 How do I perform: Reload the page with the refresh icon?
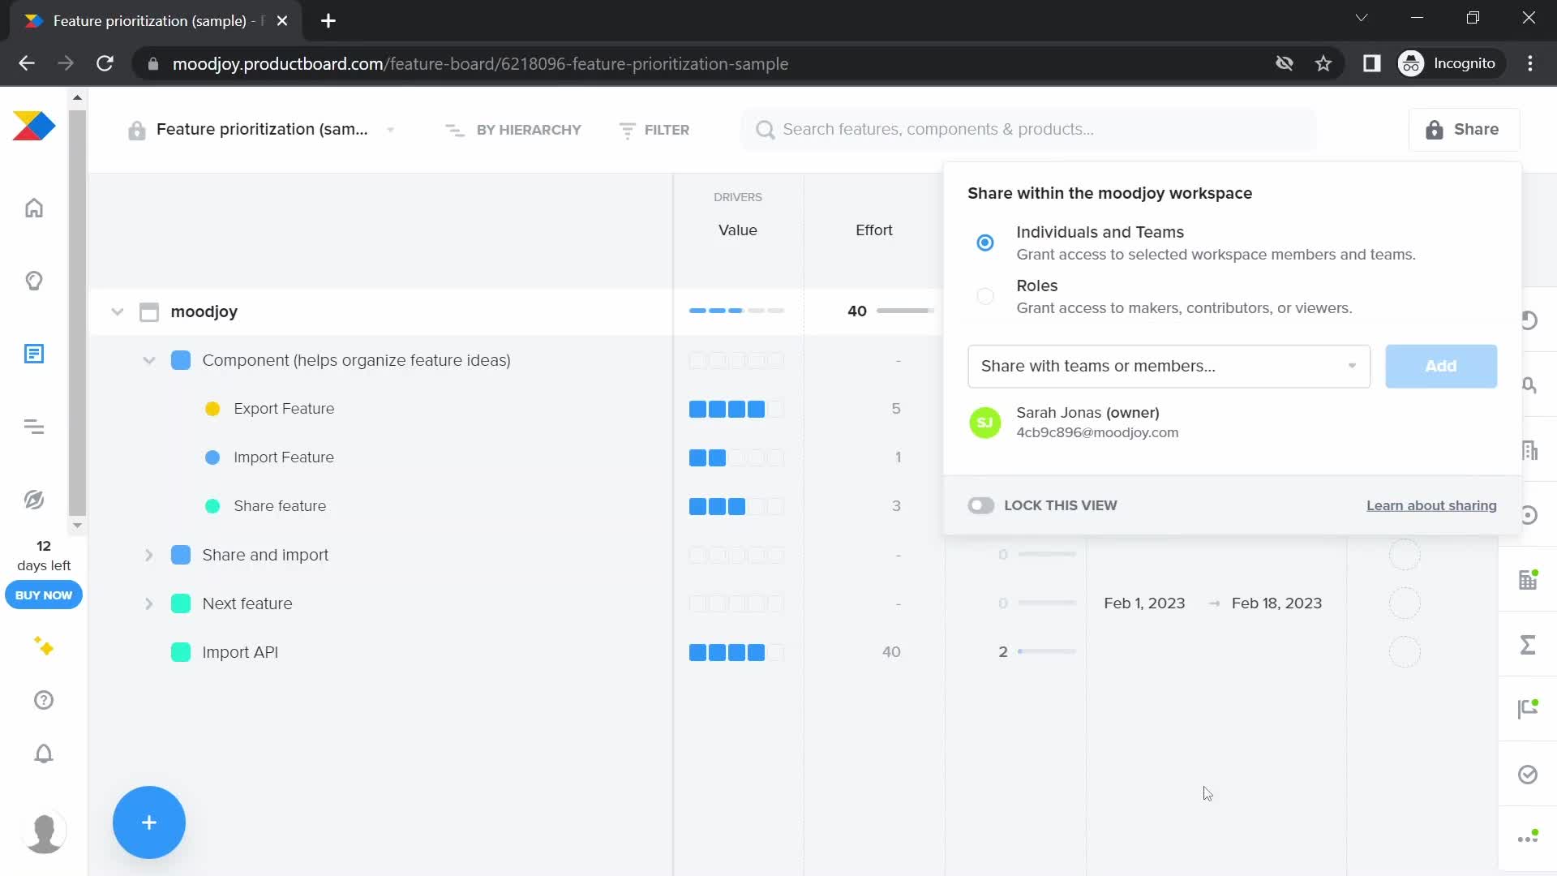[x=105, y=63]
